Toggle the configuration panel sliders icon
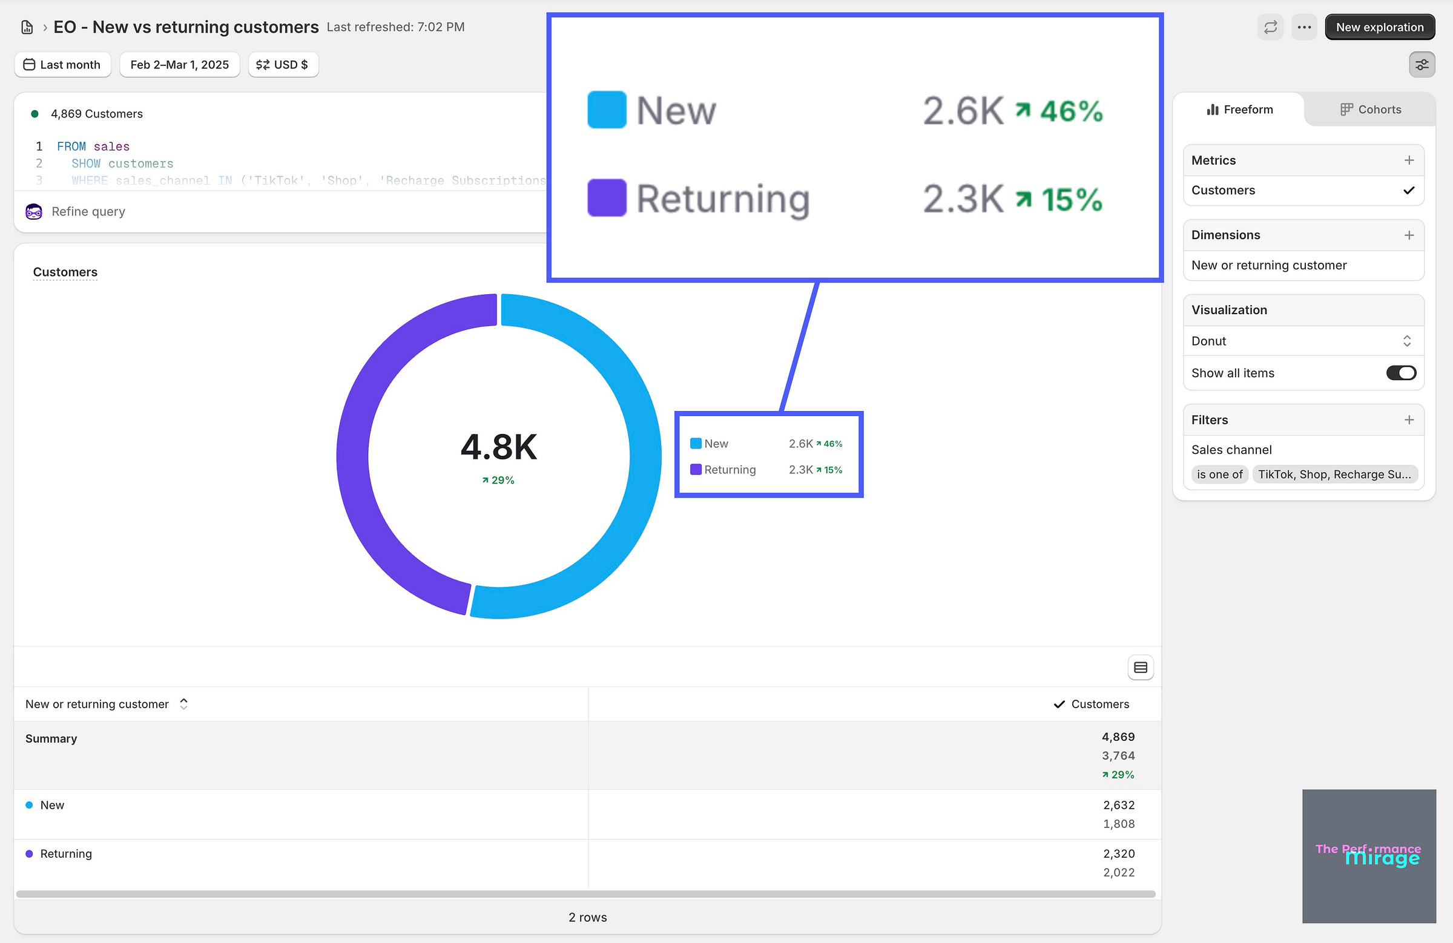 tap(1422, 65)
